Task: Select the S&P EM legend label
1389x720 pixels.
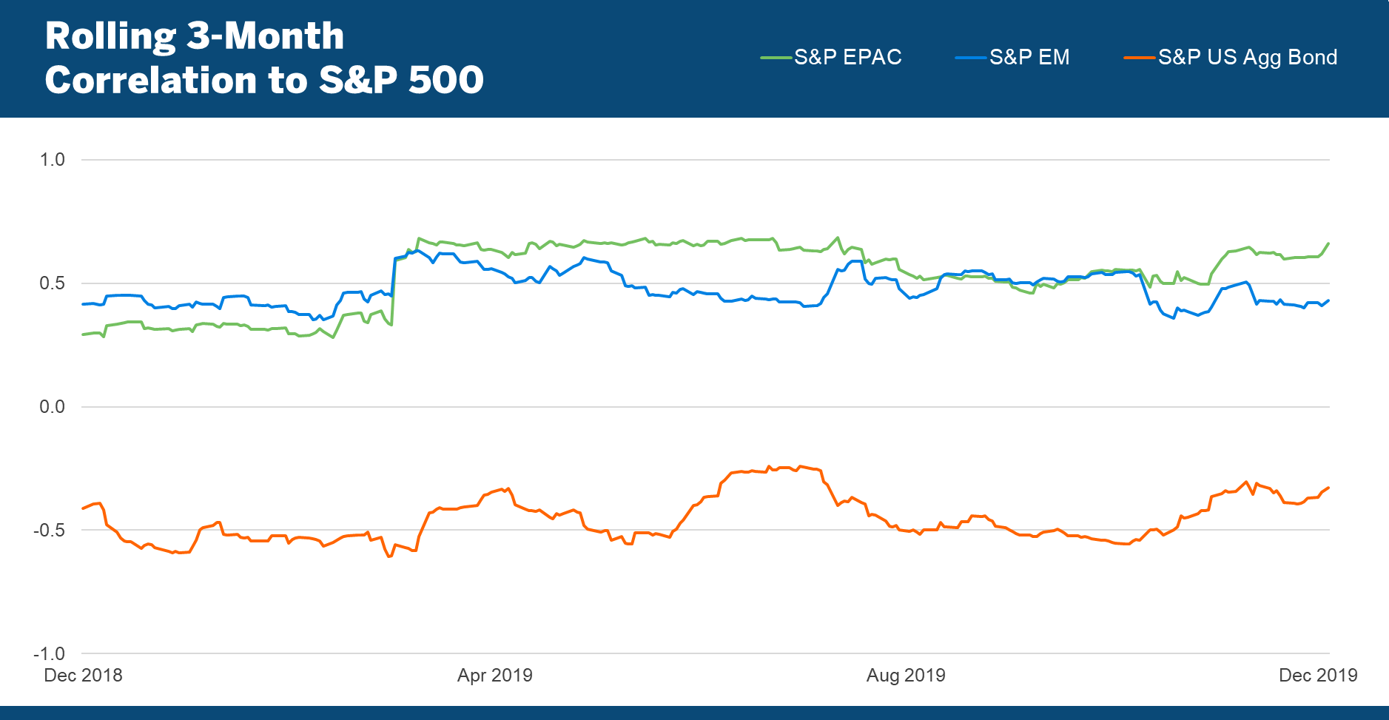Action: tap(1029, 57)
